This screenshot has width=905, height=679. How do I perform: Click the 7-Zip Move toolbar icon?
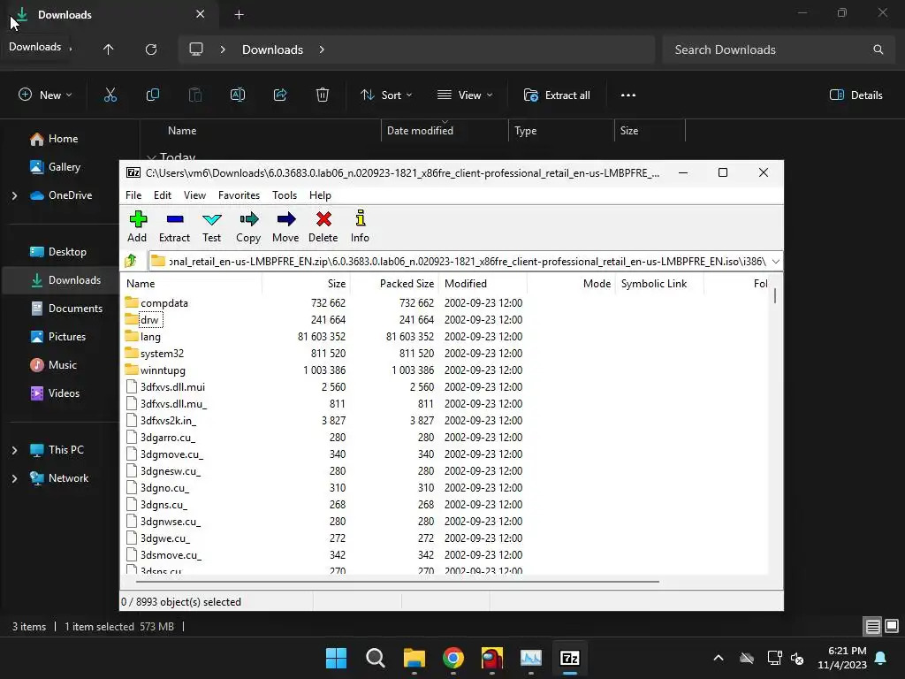(x=285, y=219)
